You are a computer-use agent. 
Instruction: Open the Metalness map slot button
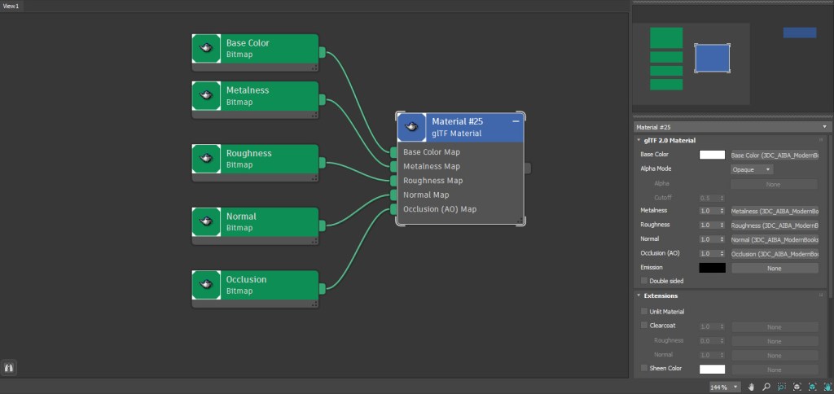coord(774,211)
